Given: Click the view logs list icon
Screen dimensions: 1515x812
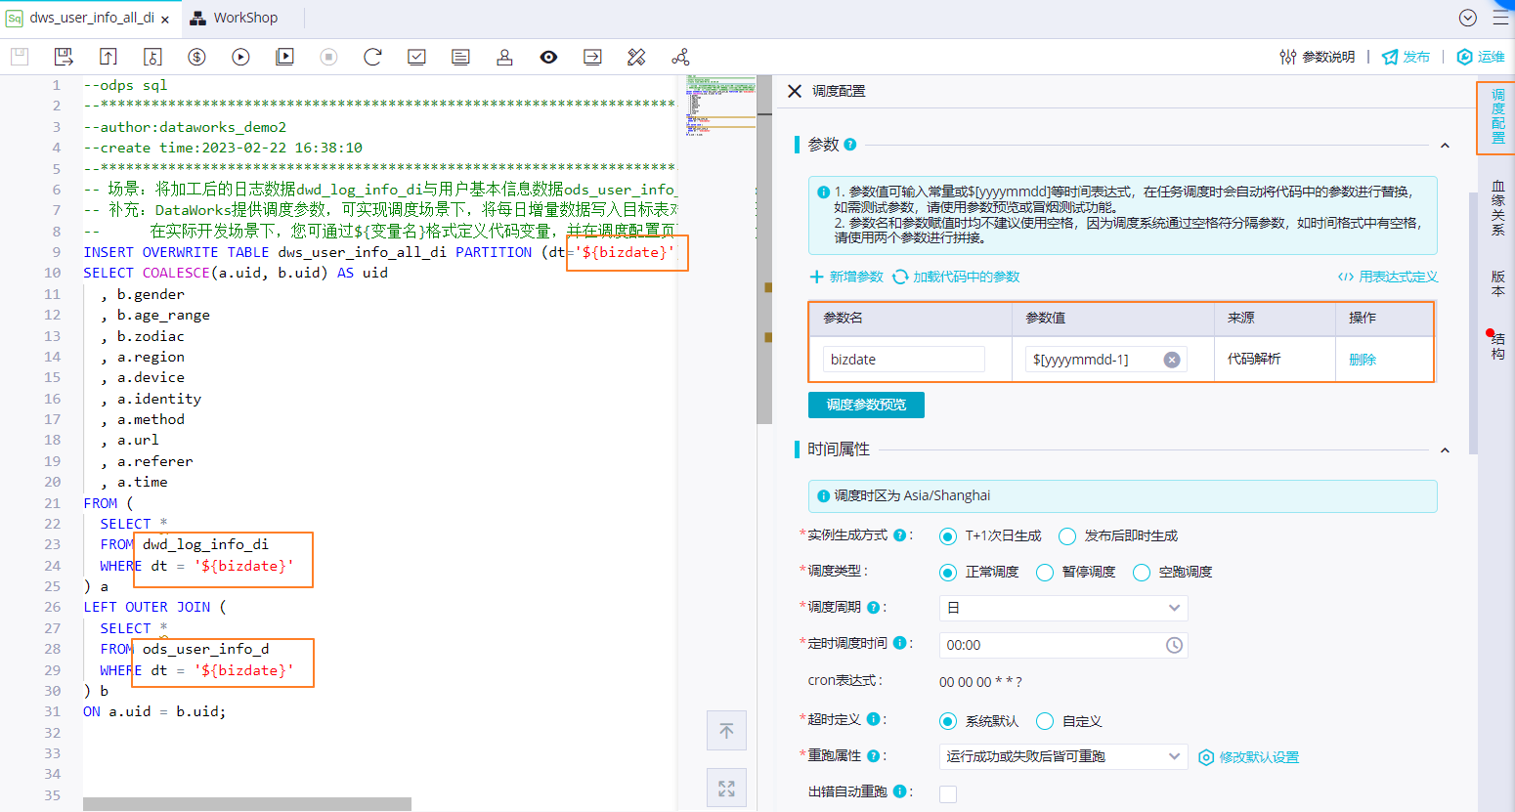Looking at the screenshot, I should pos(460,57).
